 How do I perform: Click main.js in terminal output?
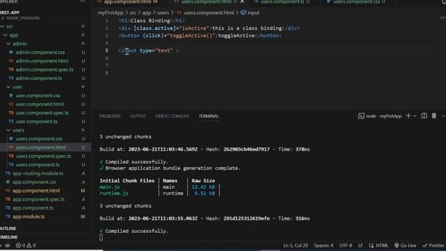pyautogui.click(x=109, y=187)
